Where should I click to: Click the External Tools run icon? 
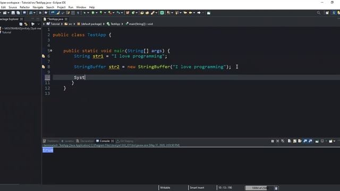coord(110,13)
